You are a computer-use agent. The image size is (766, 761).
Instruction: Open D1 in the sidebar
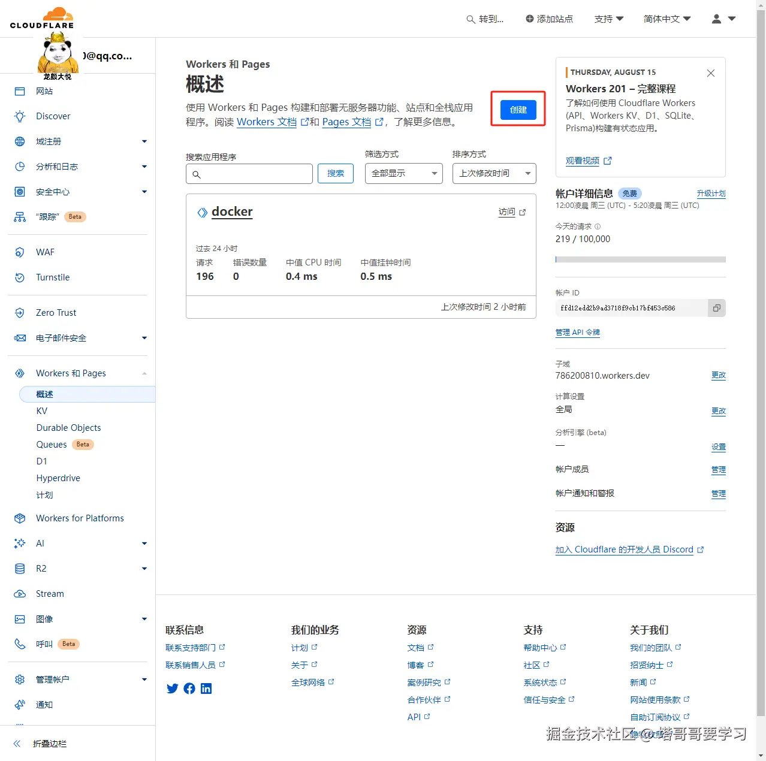pos(41,461)
